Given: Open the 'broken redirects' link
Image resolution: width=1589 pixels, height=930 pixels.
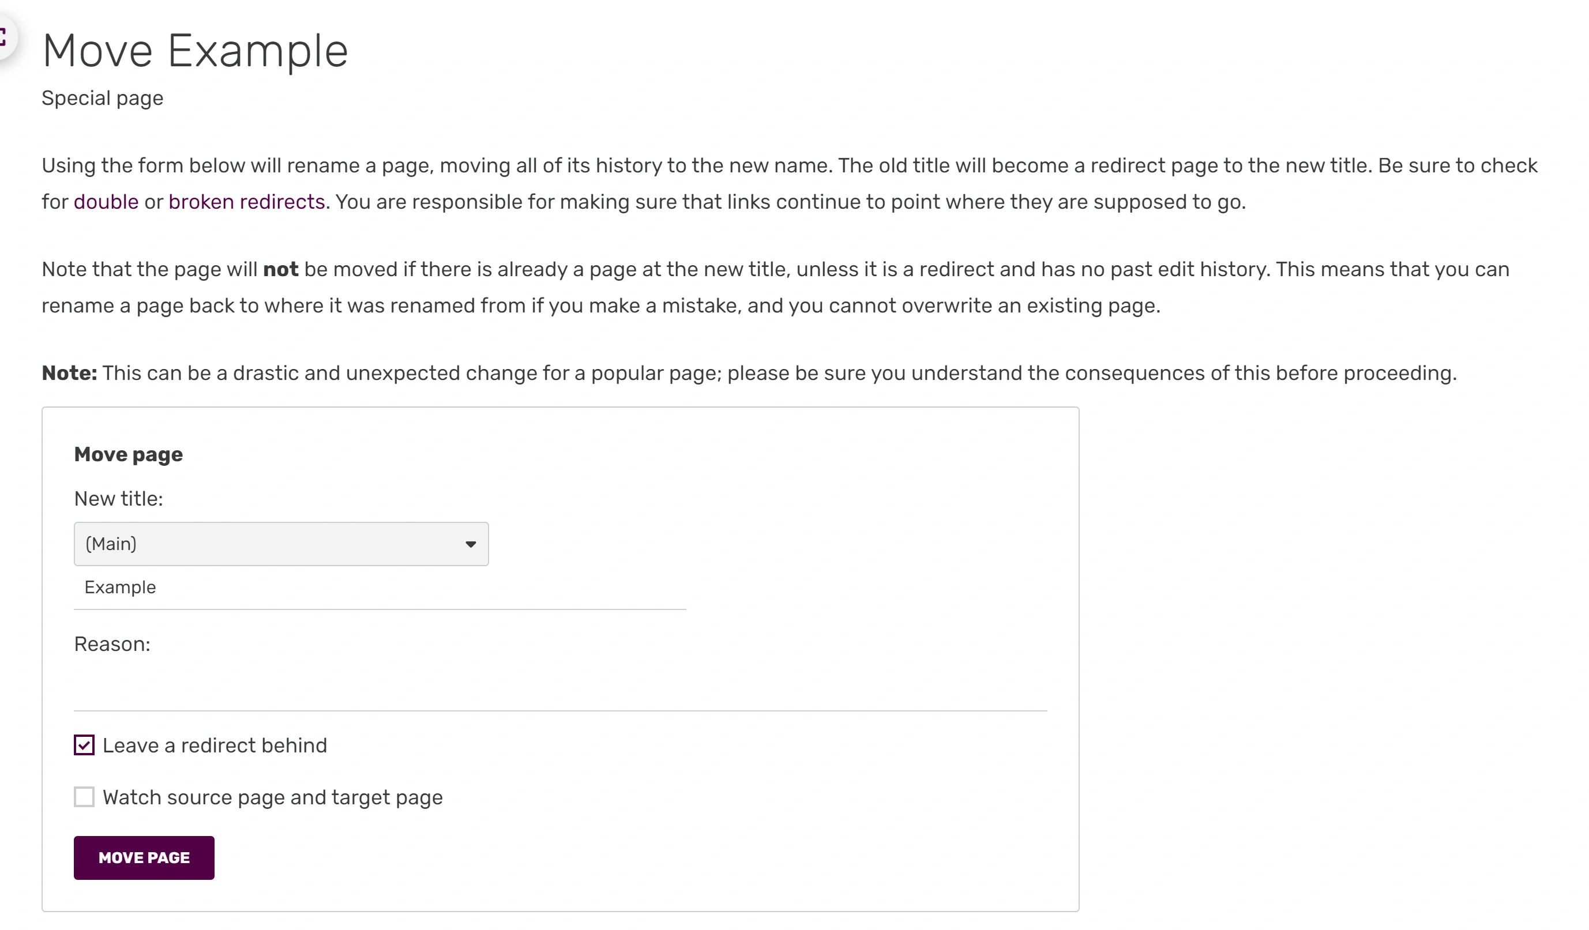Looking at the screenshot, I should click(246, 202).
